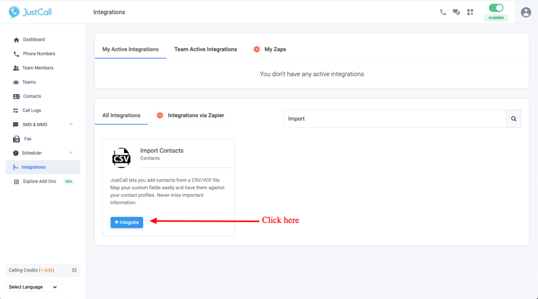Switch to Team Active Integrations tab
This screenshot has width=538, height=299.
point(205,49)
